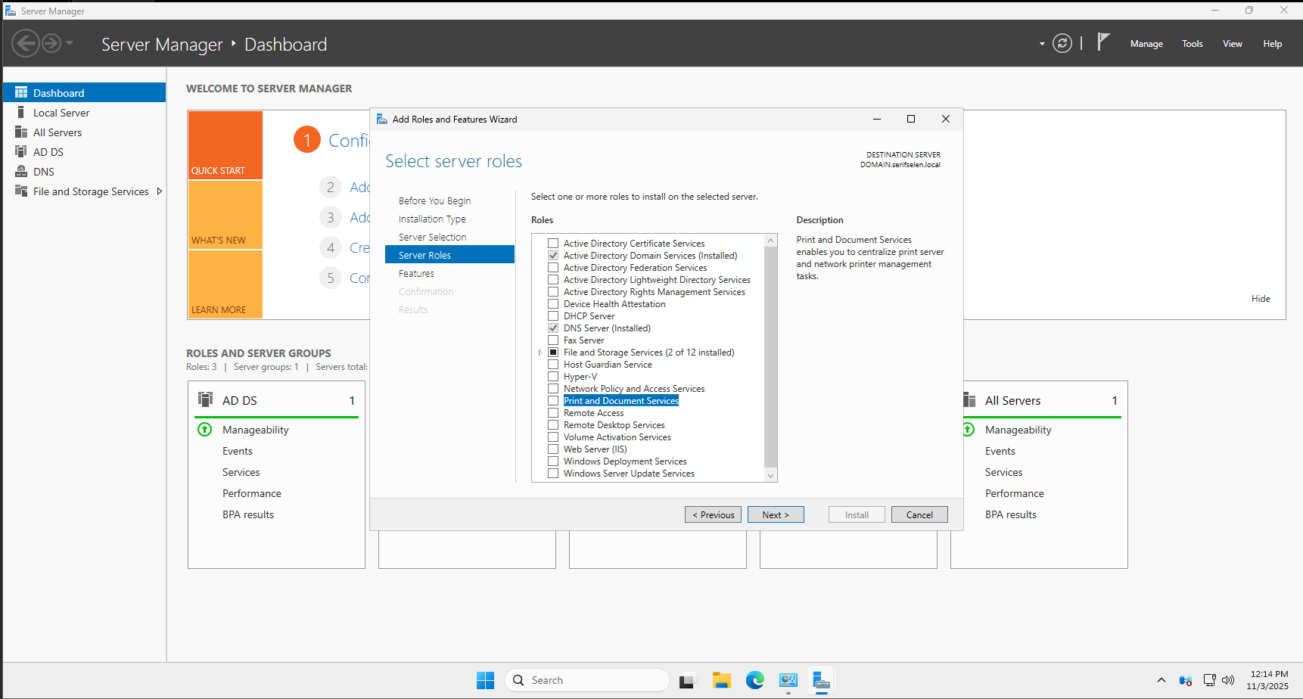This screenshot has height=699, width=1303.
Task: Tick the Web Server (IIS) checkbox
Action: [553, 449]
